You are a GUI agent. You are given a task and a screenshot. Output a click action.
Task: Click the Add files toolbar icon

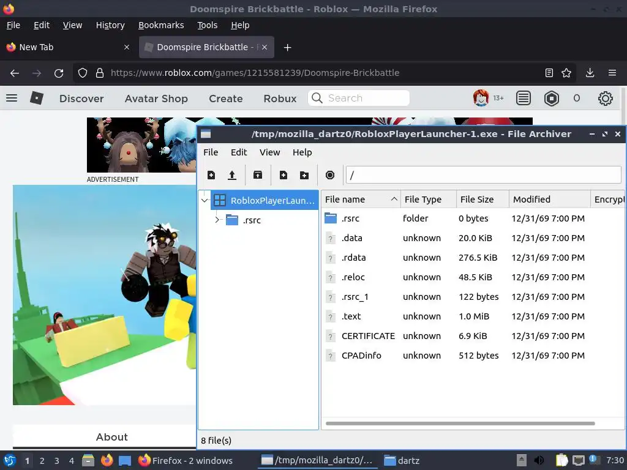(283, 175)
